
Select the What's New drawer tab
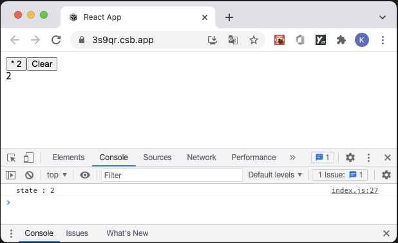tap(127, 233)
